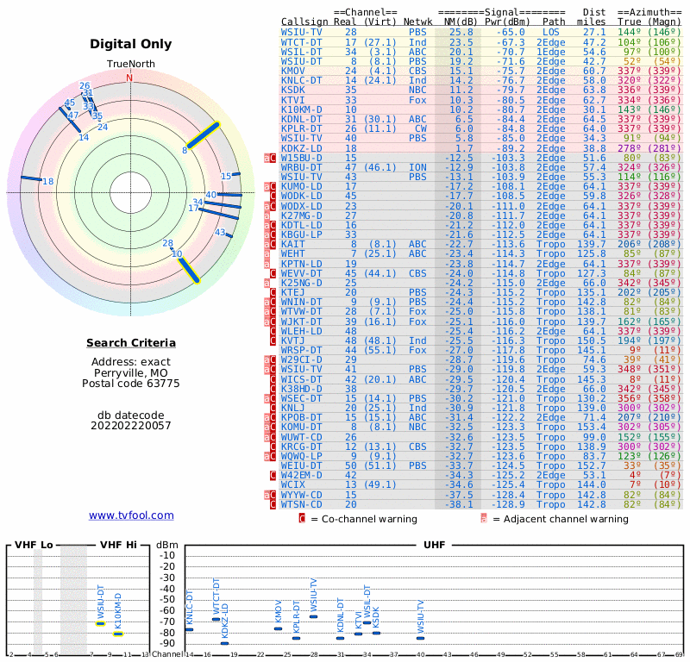Click the a warning badge beside K27MG-D

pos(267,215)
